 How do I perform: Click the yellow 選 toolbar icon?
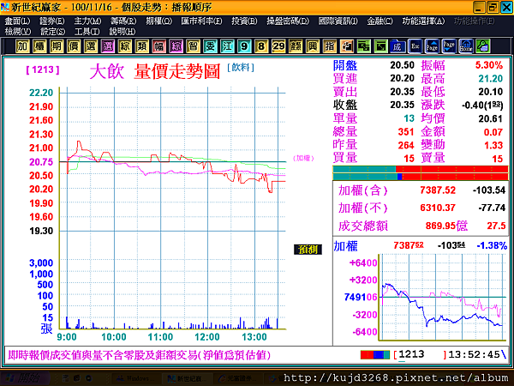click(x=91, y=46)
